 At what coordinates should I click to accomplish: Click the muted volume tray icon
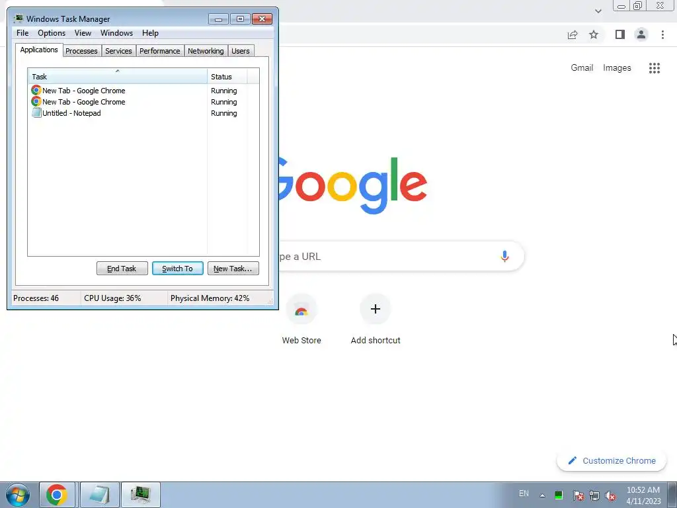(610, 495)
